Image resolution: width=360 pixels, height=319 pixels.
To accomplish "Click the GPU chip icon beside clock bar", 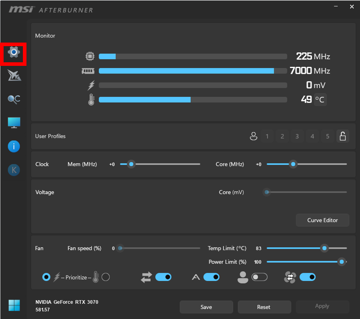I will (90, 56).
